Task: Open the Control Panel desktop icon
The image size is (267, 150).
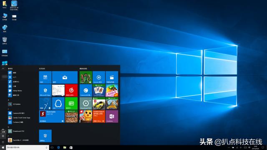Action: [5, 53]
